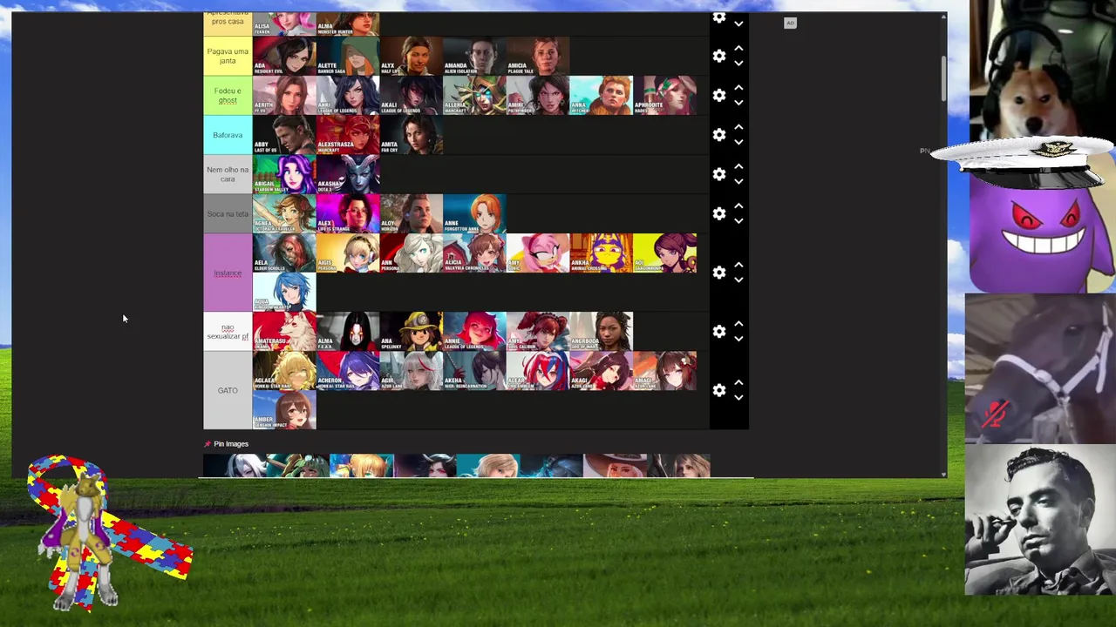Open settings gear for GATO row
This screenshot has width=1116, height=627.
(x=718, y=390)
